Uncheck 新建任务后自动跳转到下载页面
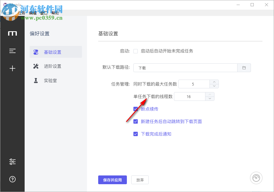 point(135,121)
